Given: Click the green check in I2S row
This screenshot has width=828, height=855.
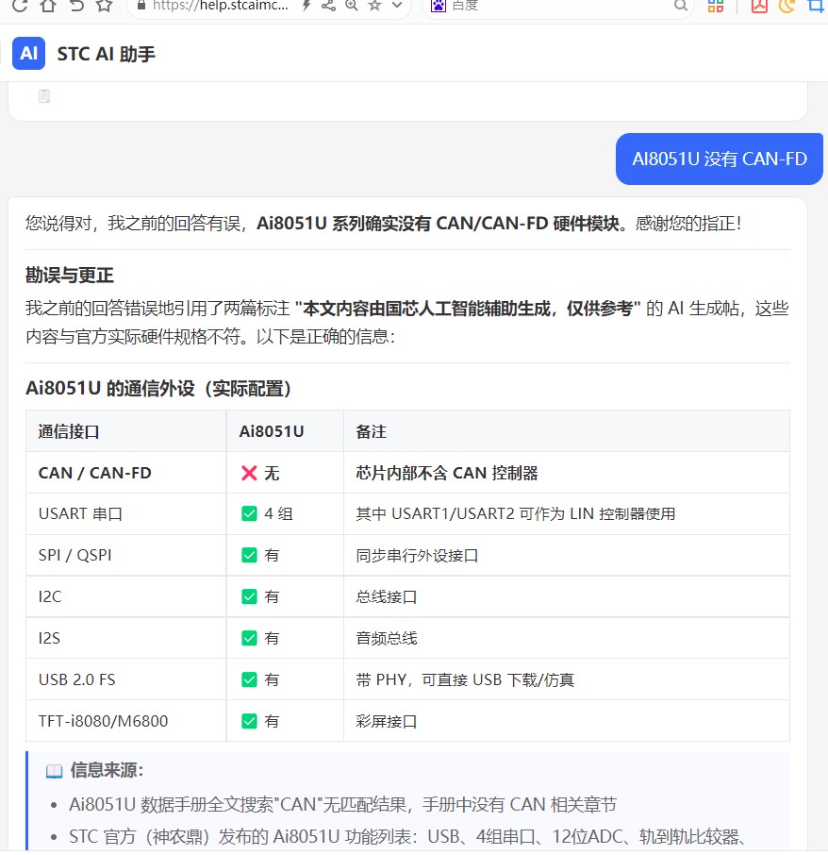Looking at the screenshot, I should (x=249, y=638).
